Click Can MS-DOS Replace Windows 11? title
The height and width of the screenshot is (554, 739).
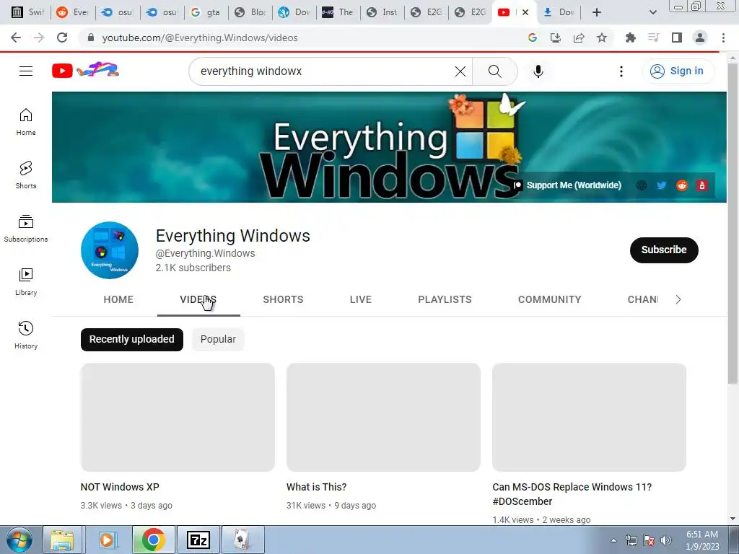coord(572,494)
